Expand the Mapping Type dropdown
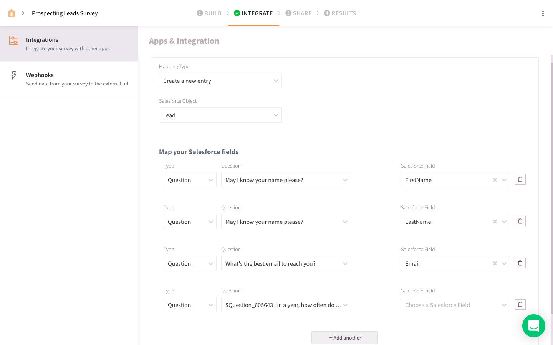 (x=220, y=80)
